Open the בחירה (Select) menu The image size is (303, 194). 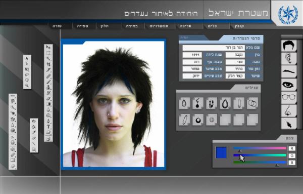pos(132,26)
